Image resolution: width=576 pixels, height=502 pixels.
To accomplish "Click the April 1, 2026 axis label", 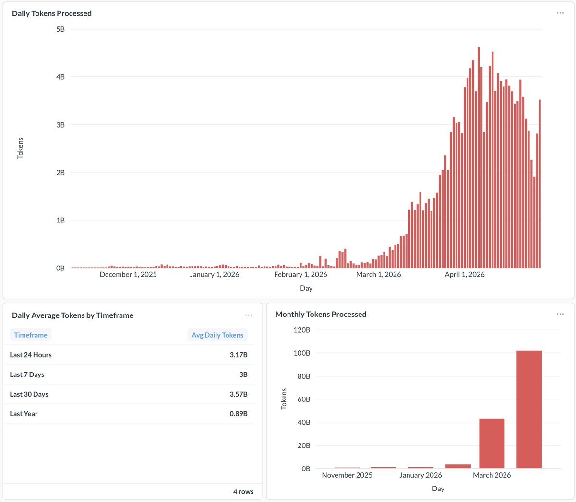I will click(x=465, y=275).
